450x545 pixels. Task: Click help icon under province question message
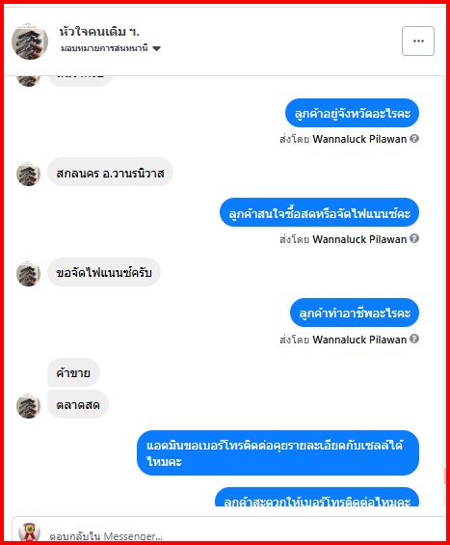[x=414, y=139]
